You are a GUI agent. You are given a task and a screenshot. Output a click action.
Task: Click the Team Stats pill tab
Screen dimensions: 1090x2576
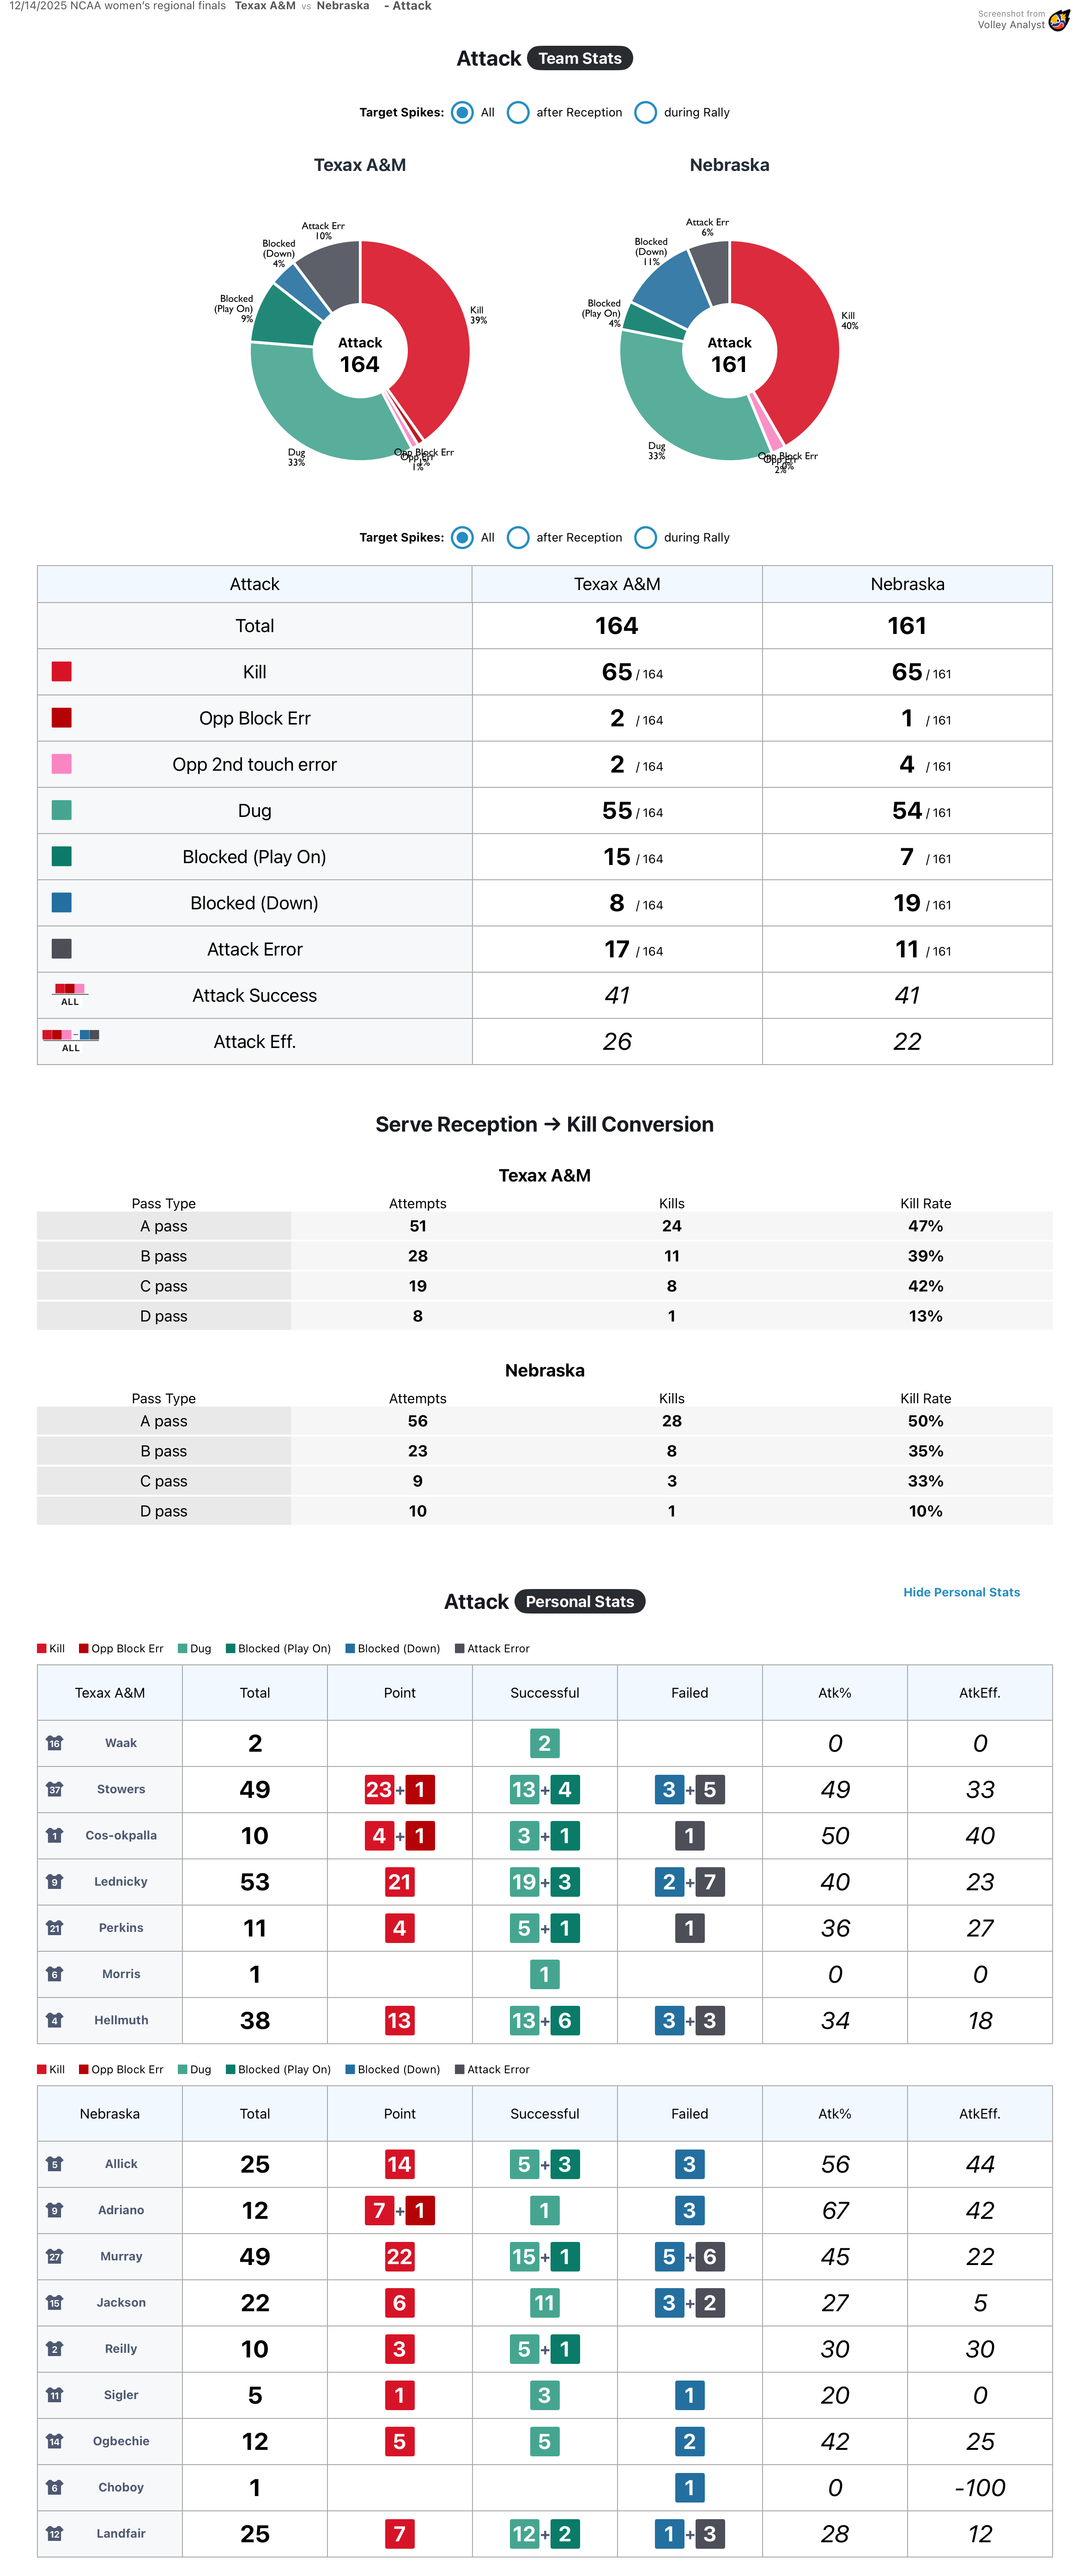tap(580, 59)
